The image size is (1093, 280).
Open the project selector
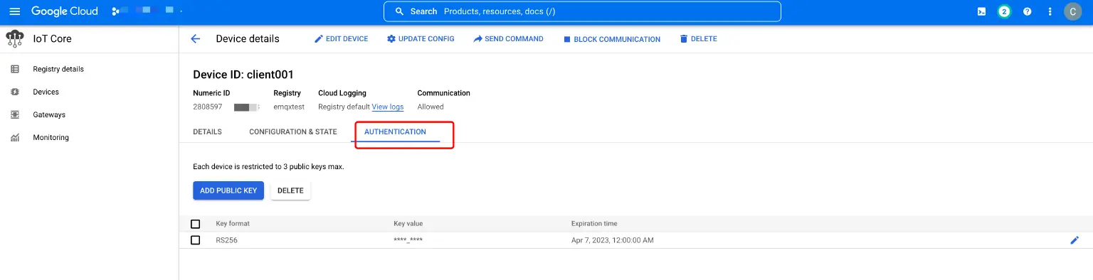(147, 11)
